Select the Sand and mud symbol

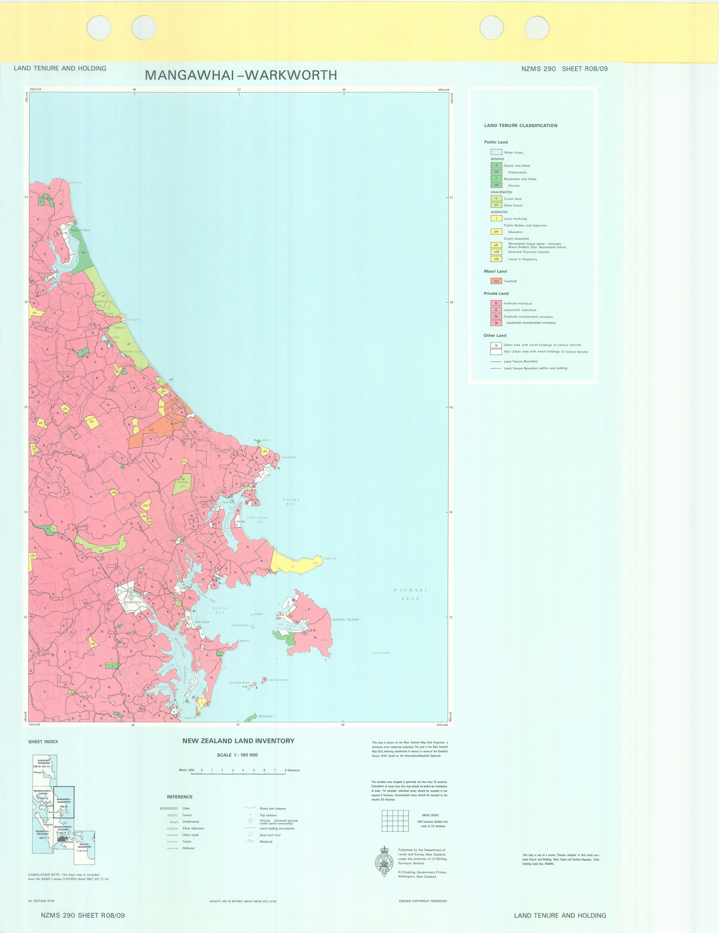coord(251,835)
